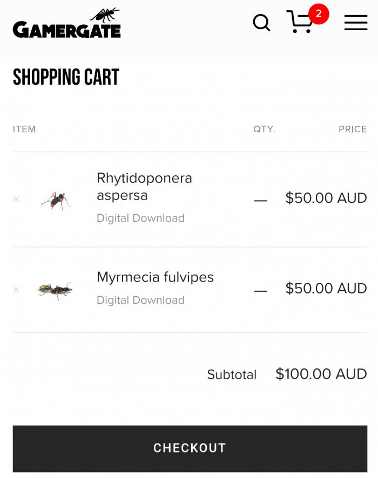
Task: Open the shopping cart icon
Action: [x=299, y=23]
